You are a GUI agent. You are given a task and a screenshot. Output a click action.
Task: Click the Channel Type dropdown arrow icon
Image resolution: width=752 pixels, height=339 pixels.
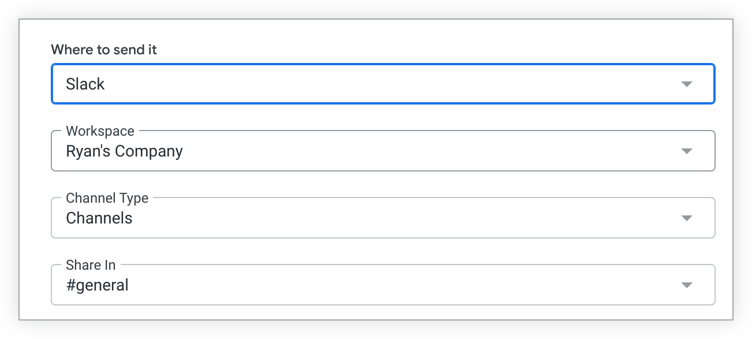[686, 218]
